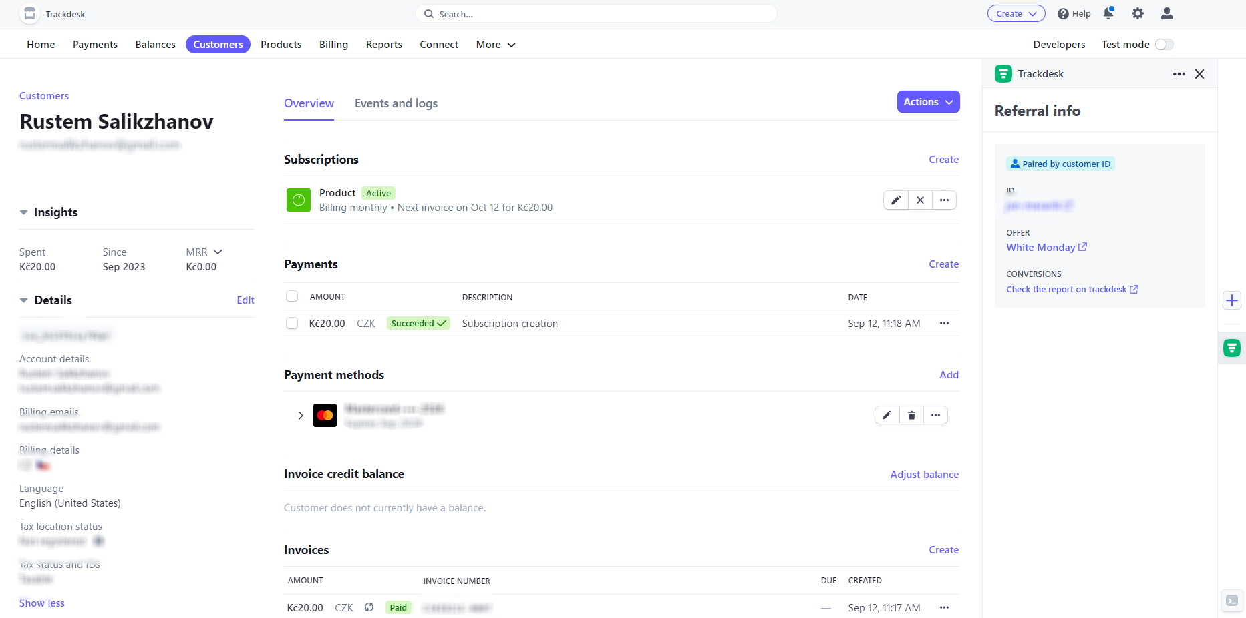This screenshot has width=1246, height=618.
Task: Open the Actions dropdown
Action: (928, 101)
